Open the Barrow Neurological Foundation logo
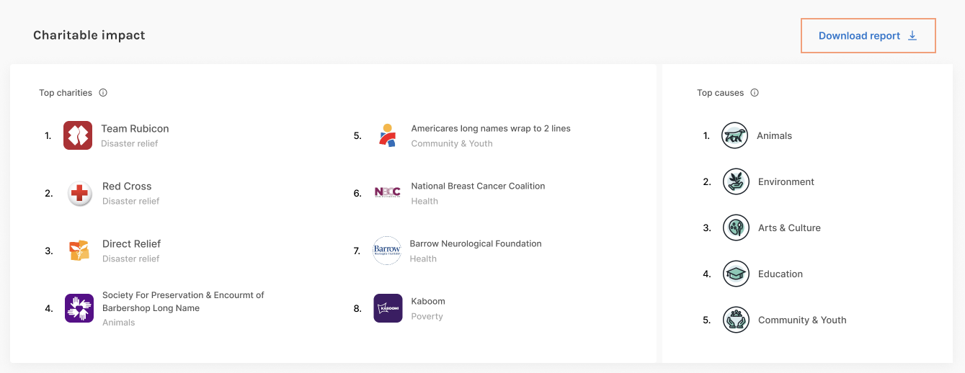This screenshot has height=373, width=965. [387, 251]
